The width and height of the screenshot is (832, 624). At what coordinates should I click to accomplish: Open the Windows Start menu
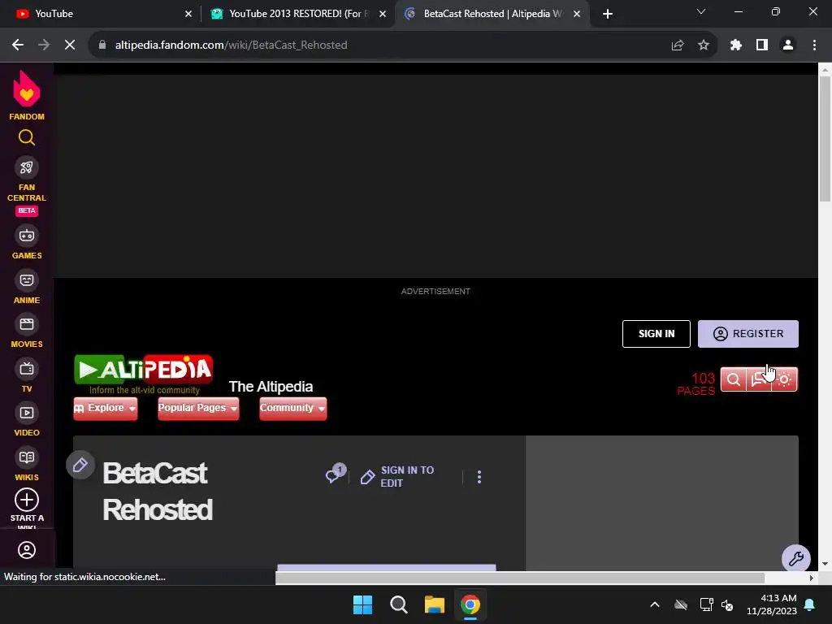[x=363, y=604]
